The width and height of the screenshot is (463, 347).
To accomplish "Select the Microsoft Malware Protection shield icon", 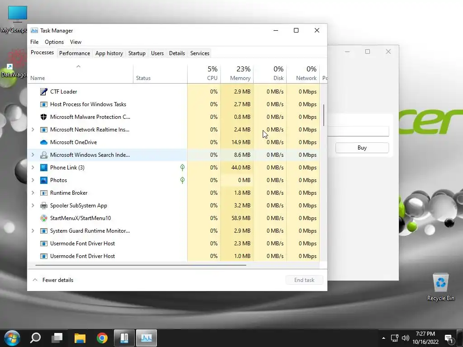I will pos(44,117).
